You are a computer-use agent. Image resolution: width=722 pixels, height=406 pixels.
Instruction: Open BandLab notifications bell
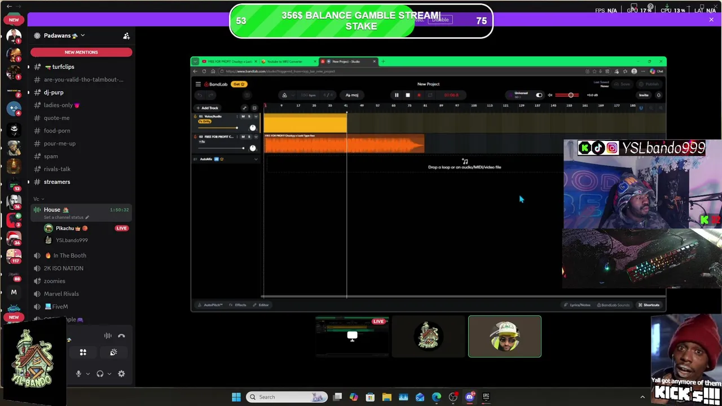pyautogui.click(x=658, y=95)
